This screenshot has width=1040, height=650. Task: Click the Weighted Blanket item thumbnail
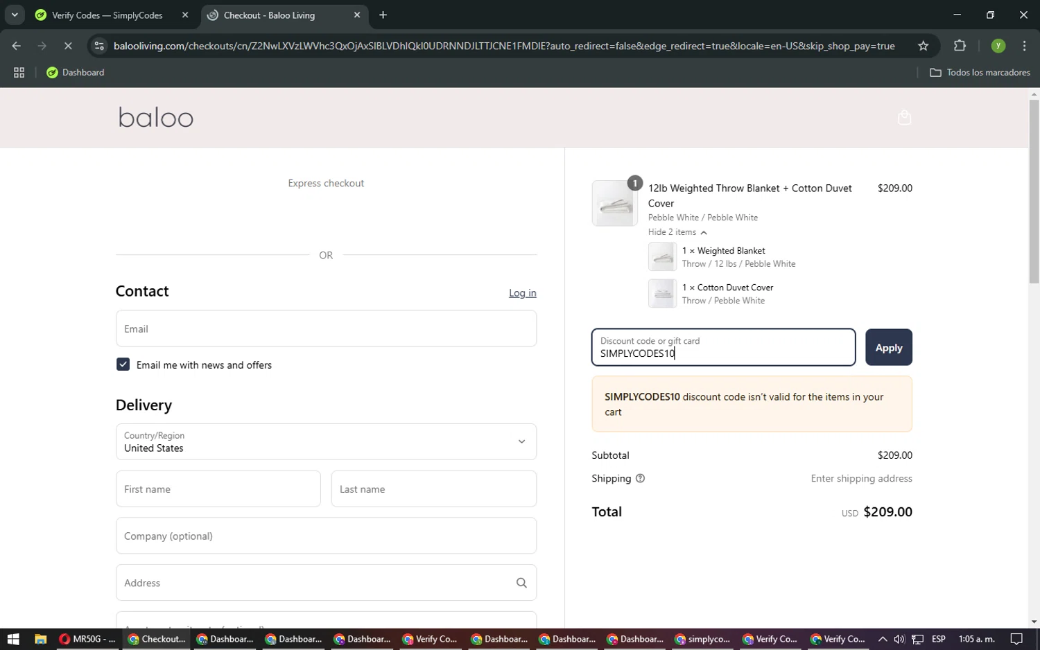pos(662,257)
